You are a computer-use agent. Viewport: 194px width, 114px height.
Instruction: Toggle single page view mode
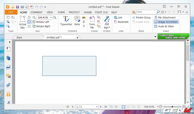point(123,107)
